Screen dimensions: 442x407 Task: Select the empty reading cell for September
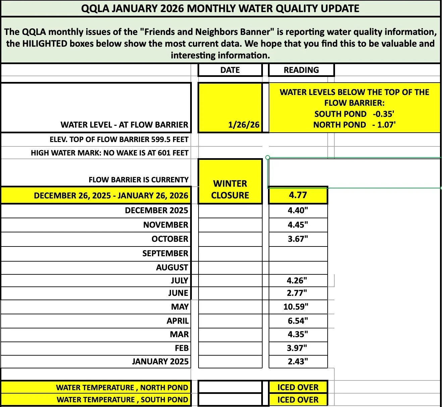pyautogui.click(x=298, y=254)
